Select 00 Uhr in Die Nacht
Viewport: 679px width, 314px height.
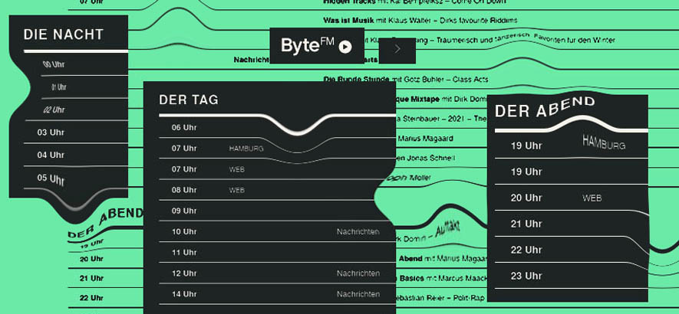tap(54, 64)
